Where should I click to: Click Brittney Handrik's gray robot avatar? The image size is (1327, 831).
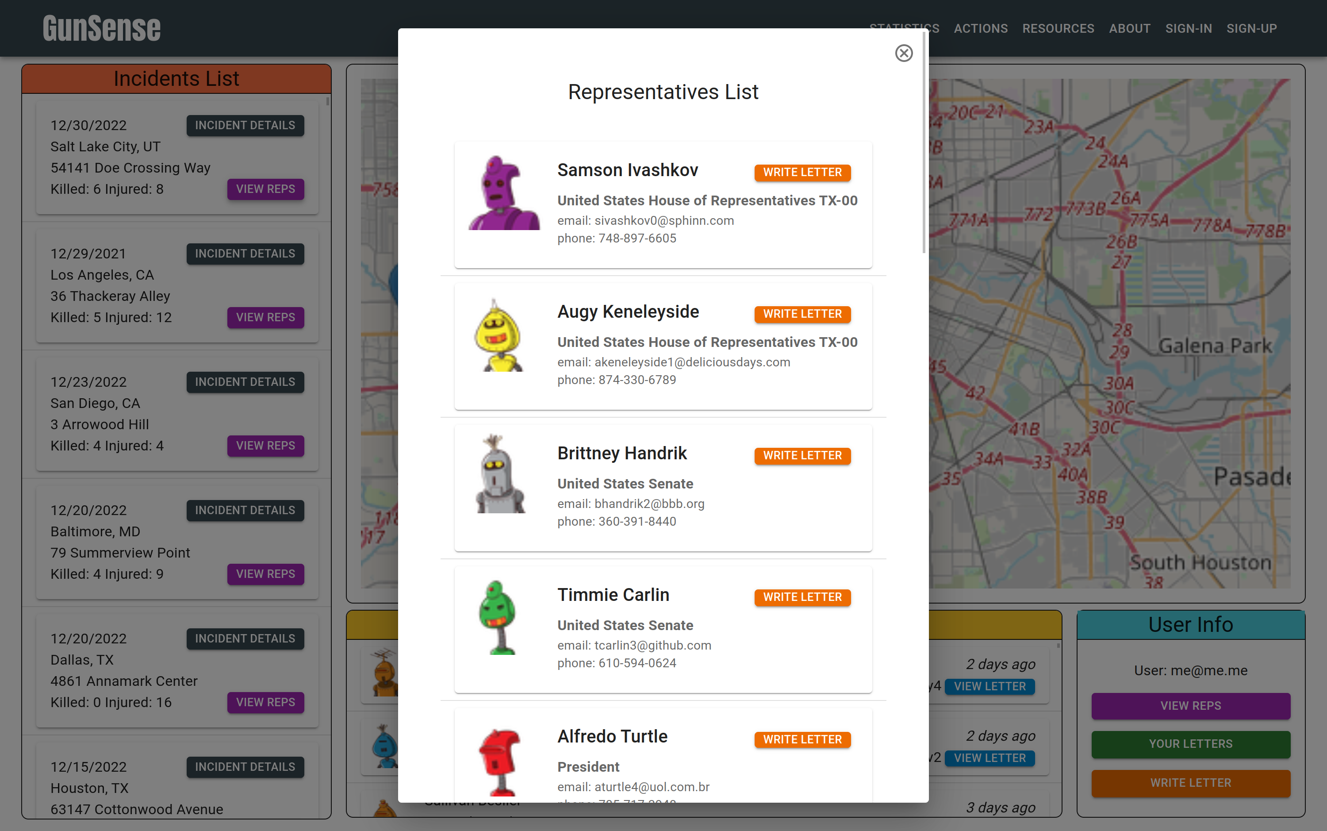click(499, 475)
